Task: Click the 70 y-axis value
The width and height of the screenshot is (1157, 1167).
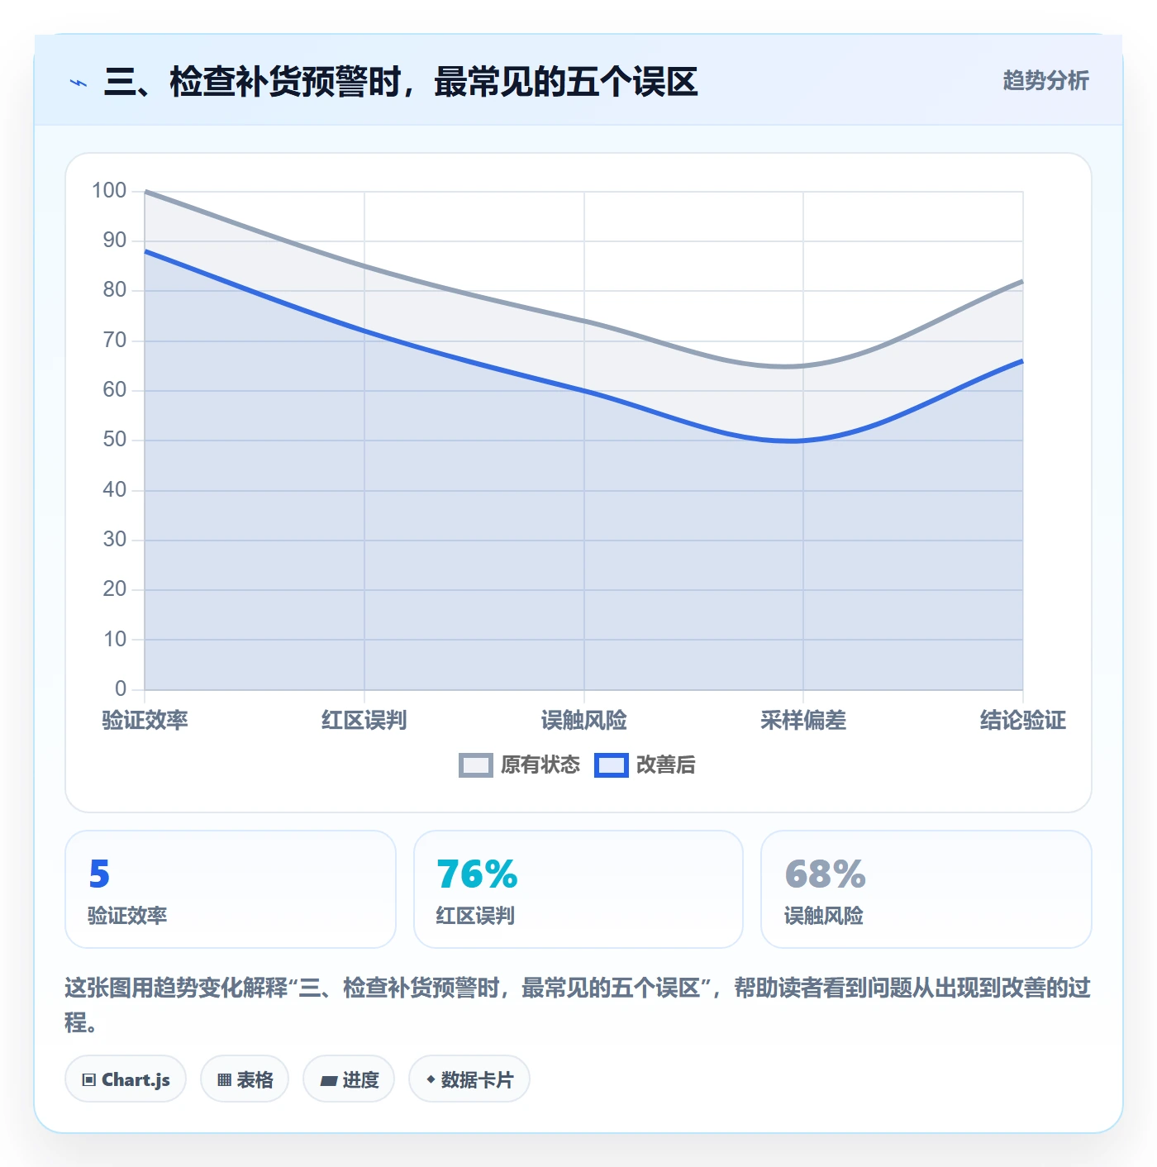Action: tap(115, 341)
